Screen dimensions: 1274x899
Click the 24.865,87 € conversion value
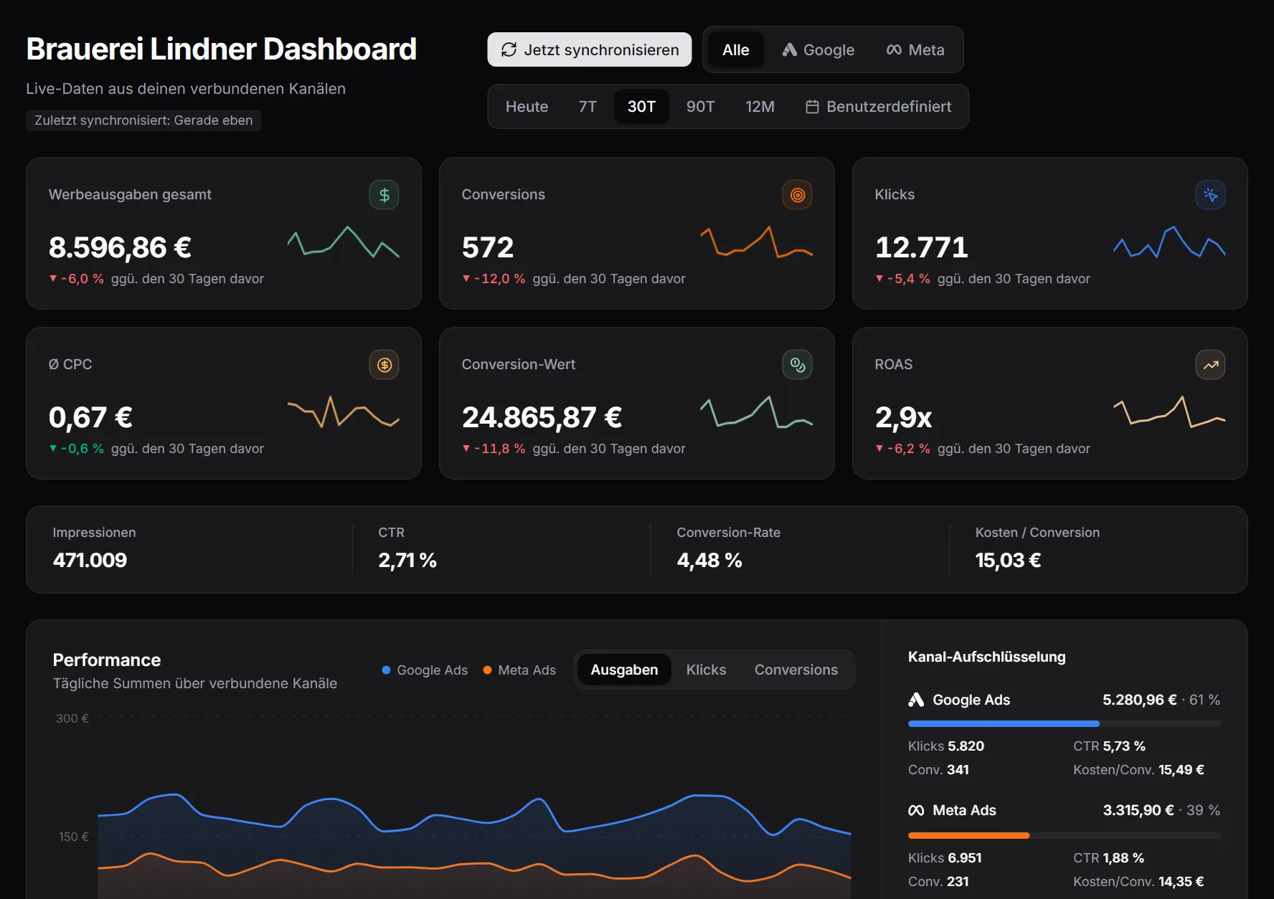coord(542,417)
